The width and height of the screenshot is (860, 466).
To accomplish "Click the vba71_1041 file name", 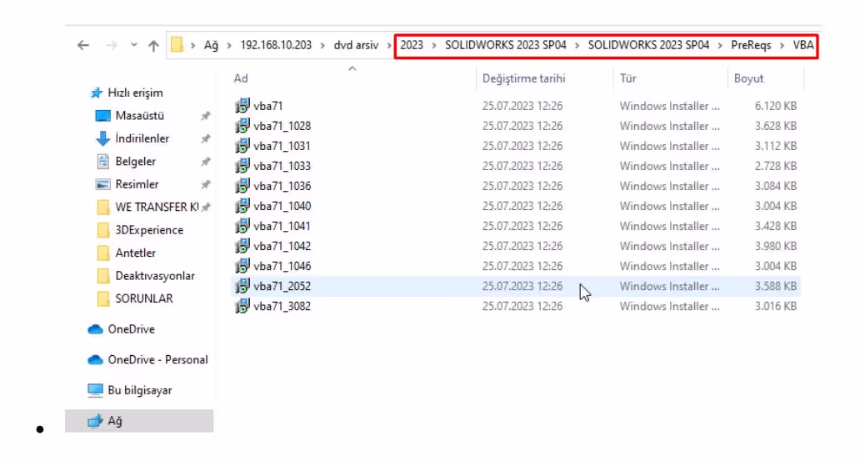I will (282, 226).
